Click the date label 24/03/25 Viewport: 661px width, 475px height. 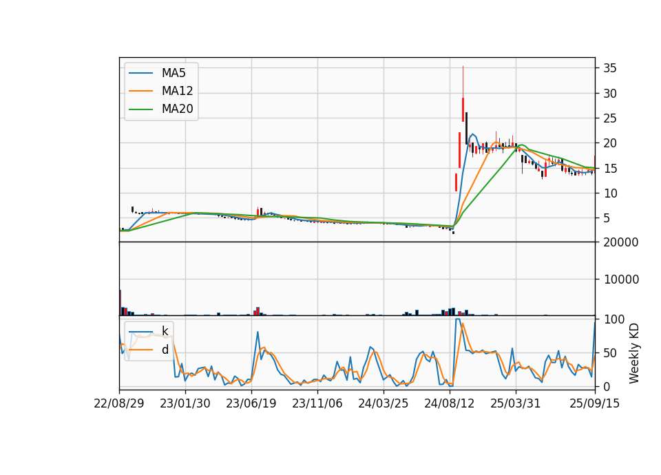click(384, 403)
